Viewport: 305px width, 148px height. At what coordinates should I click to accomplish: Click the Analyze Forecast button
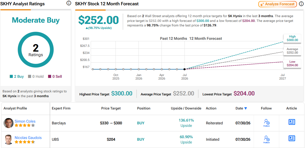[x=277, y=4]
